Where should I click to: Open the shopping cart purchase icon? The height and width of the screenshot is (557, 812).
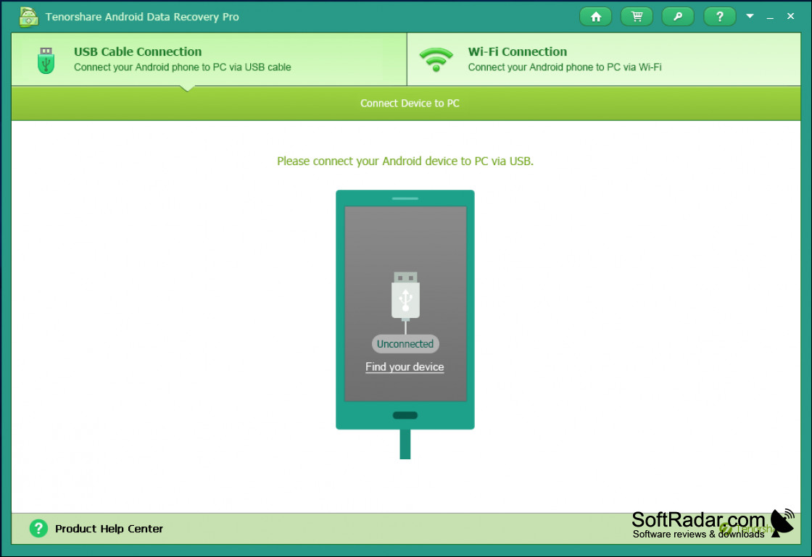(637, 17)
